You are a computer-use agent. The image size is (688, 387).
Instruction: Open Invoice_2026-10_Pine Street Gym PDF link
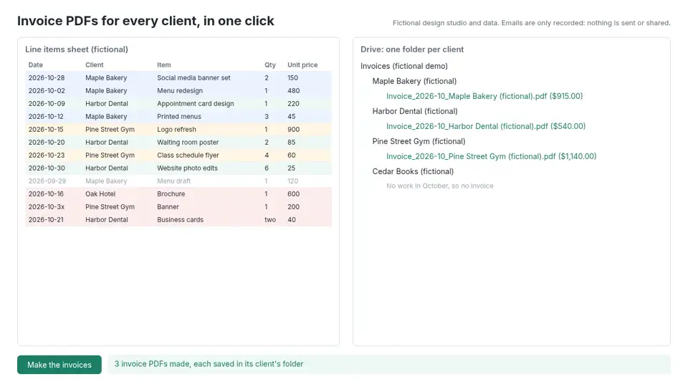point(492,156)
